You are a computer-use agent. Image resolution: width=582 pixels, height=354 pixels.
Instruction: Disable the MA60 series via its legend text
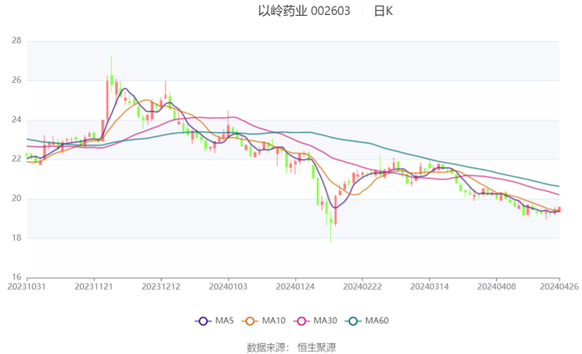point(376,321)
